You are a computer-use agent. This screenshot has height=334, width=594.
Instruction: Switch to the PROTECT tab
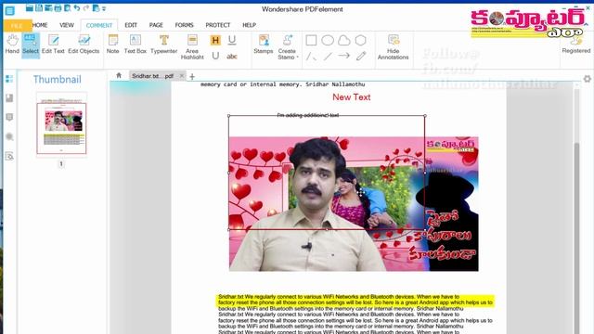(218, 25)
